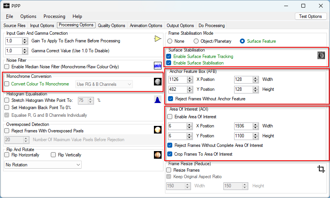Uncheck Crop Frames To Area Of Interest
330x198 pixels.
click(170, 154)
